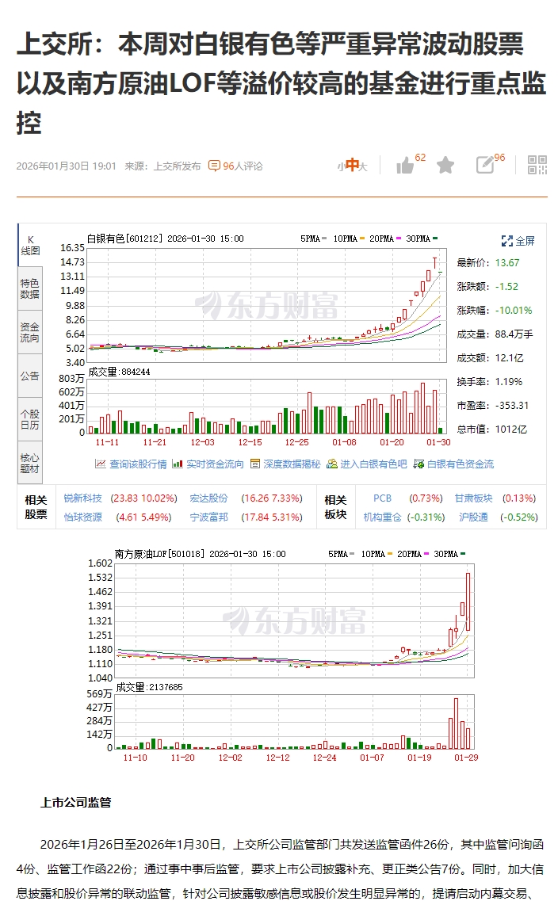The image size is (558, 901).
Task: Click the 深度数据揭秘 document icon
Action: click(x=255, y=464)
